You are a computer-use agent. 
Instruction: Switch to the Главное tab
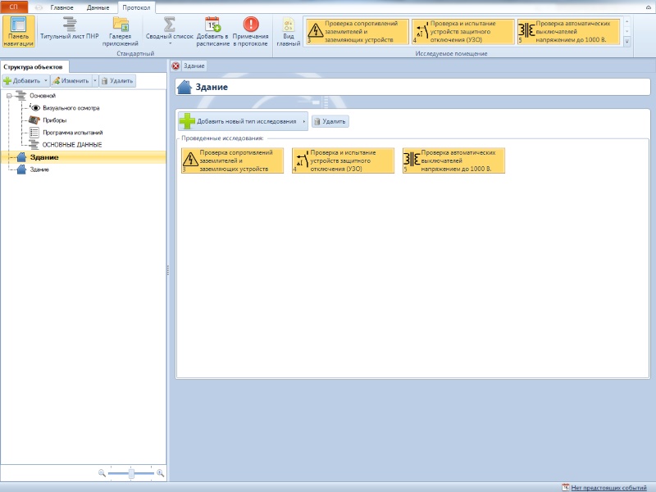tap(62, 7)
